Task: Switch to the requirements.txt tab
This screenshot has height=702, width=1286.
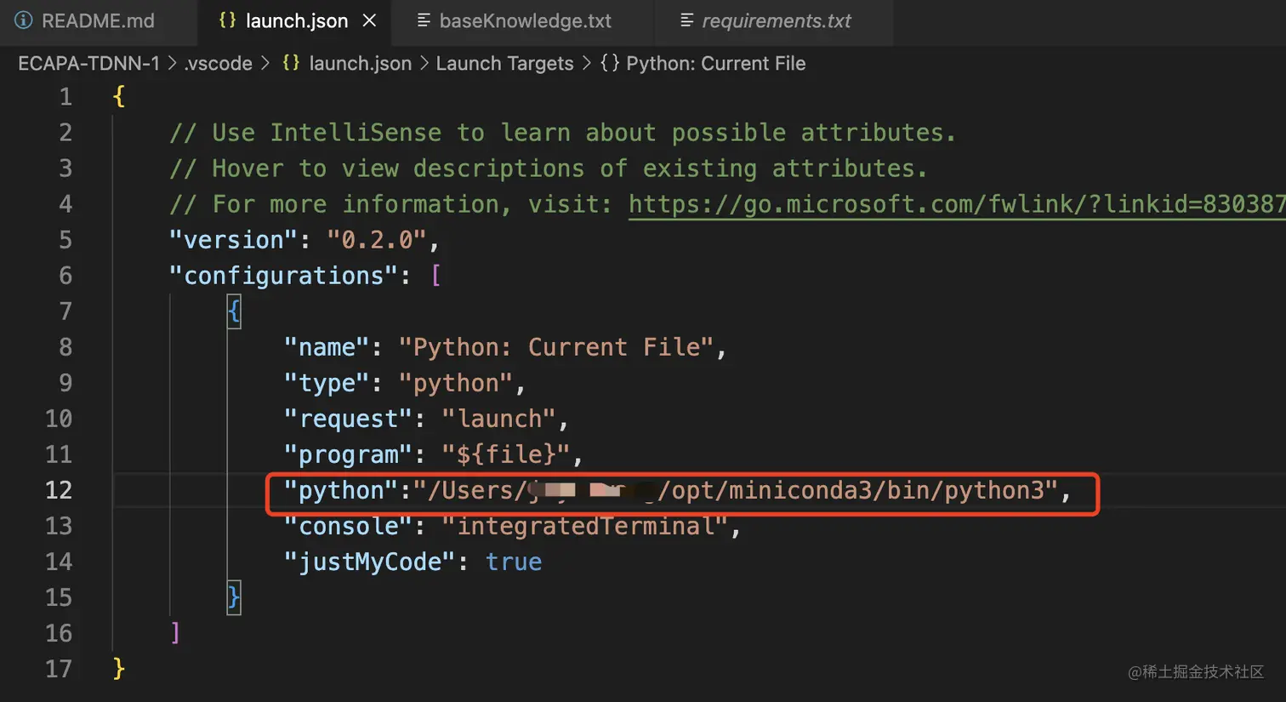Action: pyautogui.click(x=776, y=20)
